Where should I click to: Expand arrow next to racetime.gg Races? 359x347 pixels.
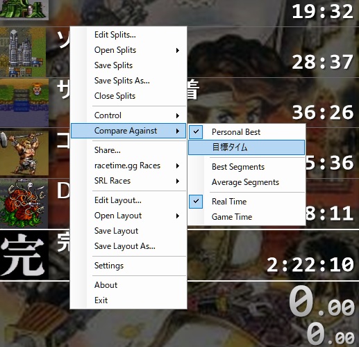pos(178,166)
